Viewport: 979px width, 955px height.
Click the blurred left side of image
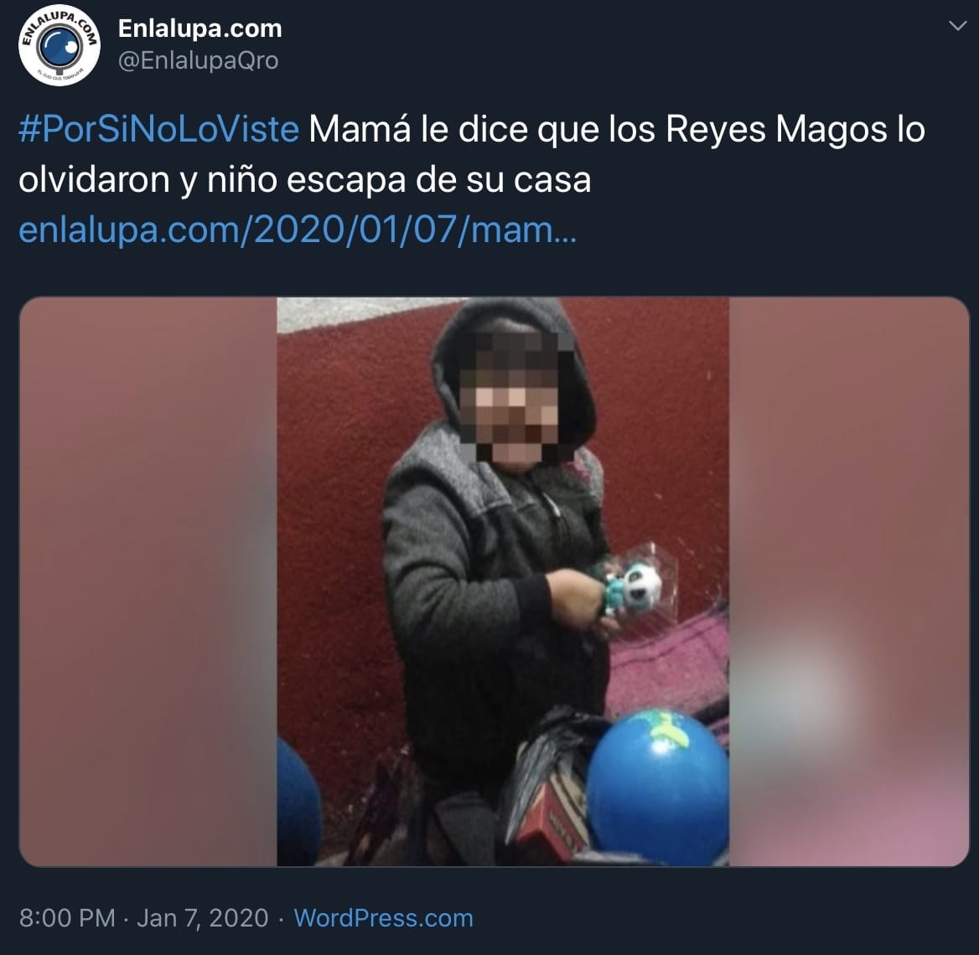[148, 581]
